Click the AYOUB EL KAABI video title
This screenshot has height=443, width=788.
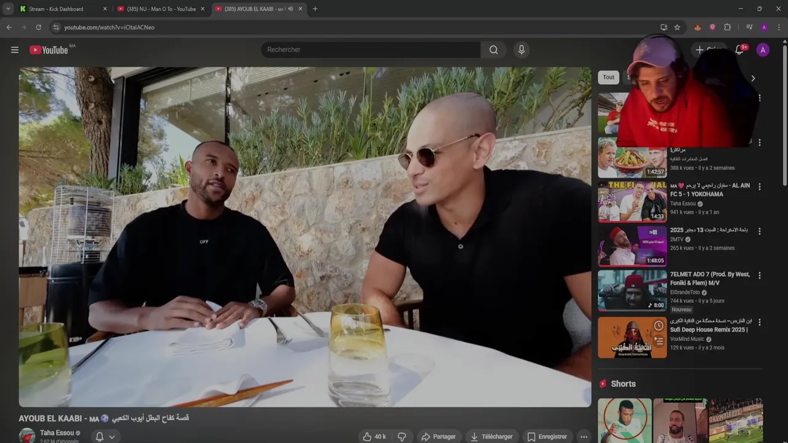103,418
